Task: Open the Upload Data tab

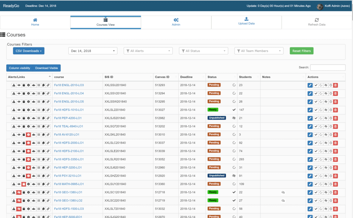Action: pos(246,22)
